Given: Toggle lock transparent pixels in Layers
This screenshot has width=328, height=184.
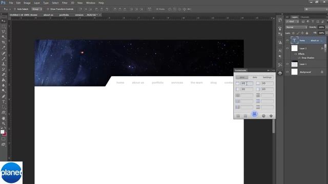Looking at the screenshot, I should pyautogui.click(x=293, y=33).
